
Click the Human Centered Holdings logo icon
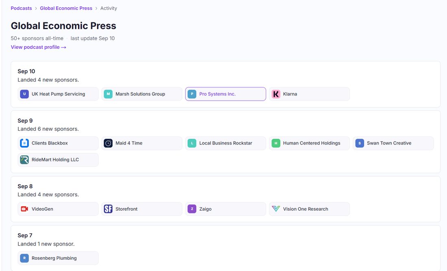click(276, 143)
